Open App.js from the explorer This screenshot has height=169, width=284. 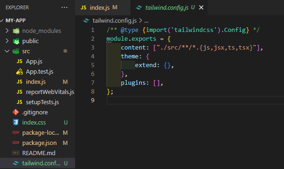[34, 62]
